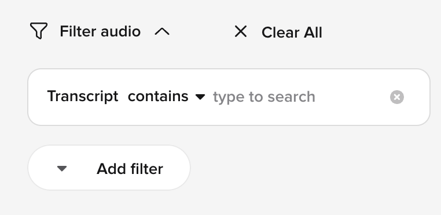Screen dimensions: 441x215
Task: Open the contains condition dropdown
Action: tap(167, 97)
